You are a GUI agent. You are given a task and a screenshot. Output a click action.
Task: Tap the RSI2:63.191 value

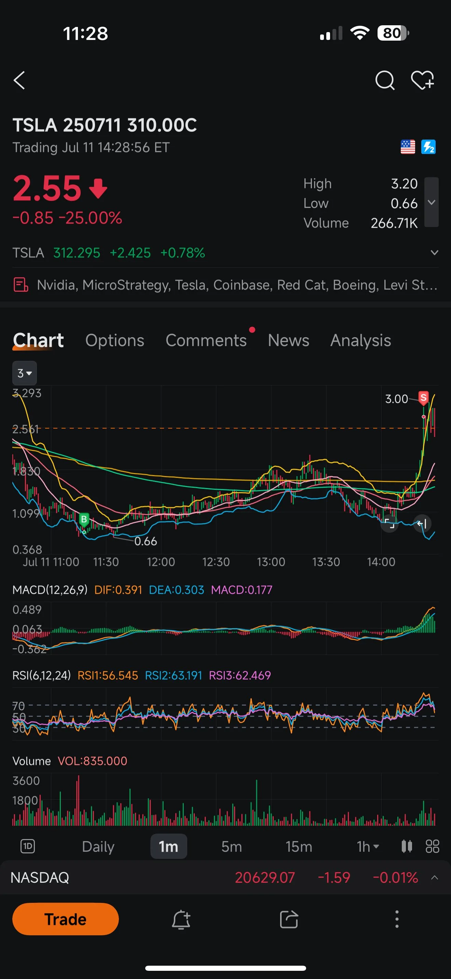pyautogui.click(x=174, y=675)
